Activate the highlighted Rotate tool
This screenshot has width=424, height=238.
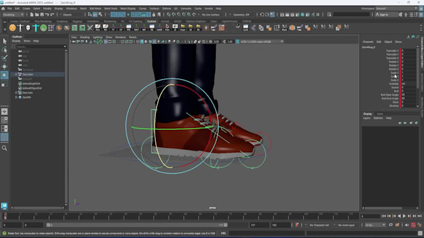point(4,75)
